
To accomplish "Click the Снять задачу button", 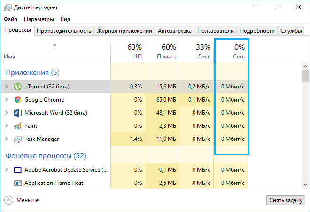I will [285, 200].
